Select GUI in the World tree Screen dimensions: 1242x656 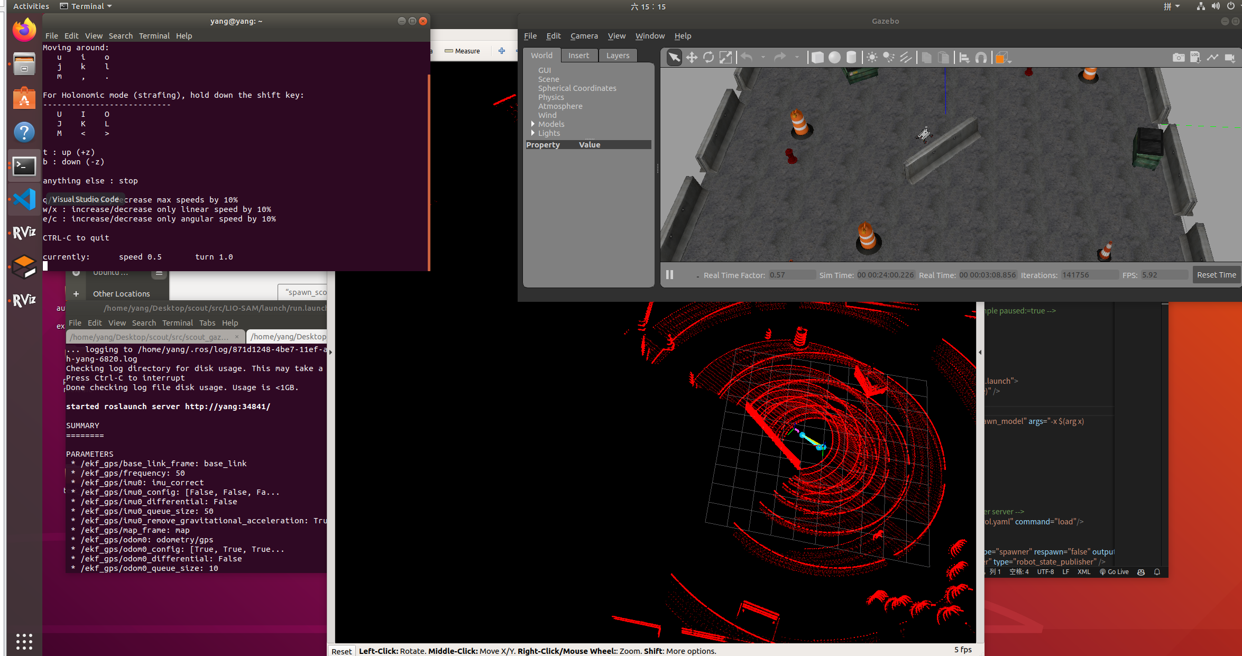[x=545, y=70]
